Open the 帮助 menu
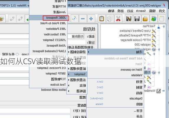The height and width of the screenshot is (118, 169). click(x=111, y=11)
